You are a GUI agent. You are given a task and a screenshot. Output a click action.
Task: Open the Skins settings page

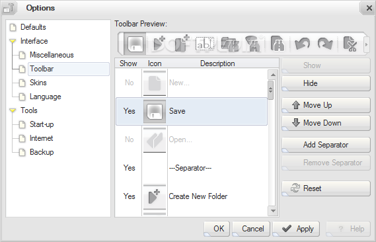38,83
